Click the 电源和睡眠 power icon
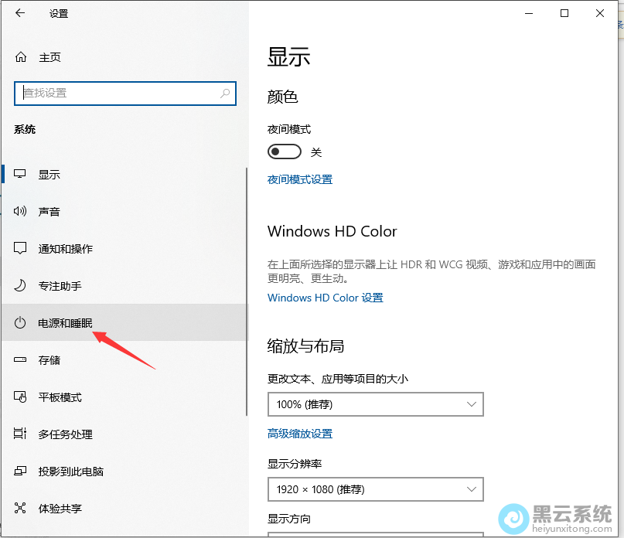This screenshot has height=538, width=624. click(x=21, y=323)
